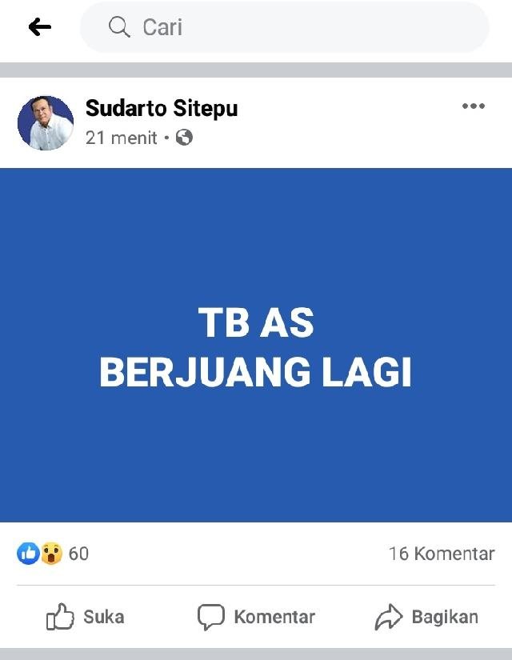This screenshot has height=660, width=512.
Task: Expand the 16 Komentar comments
Action: point(442,554)
